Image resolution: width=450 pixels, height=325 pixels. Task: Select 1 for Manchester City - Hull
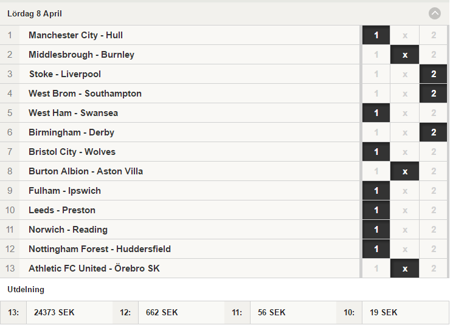tap(376, 35)
